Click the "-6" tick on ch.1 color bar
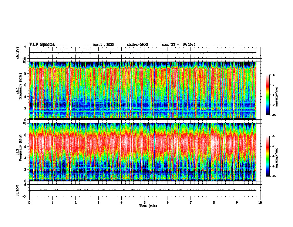This screenshot has height=227, width=293. (273, 75)
